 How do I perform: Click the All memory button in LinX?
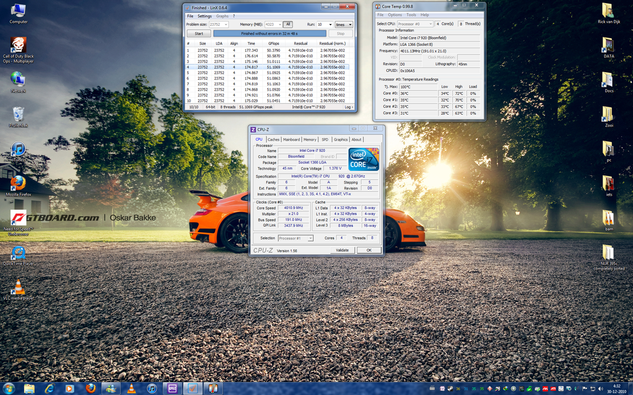pyautogui.click(x=288, y=25)
